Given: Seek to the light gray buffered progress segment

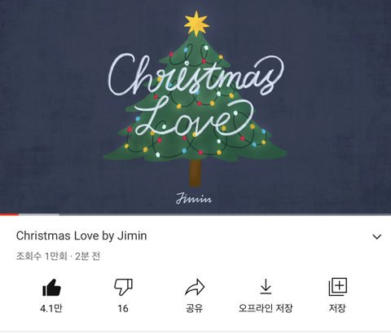Looking at the screenshot, I should [x=39, y=214].
